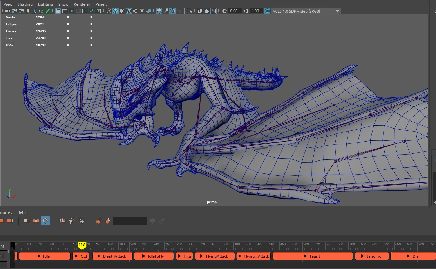Image resolution: width=436 pixels, height=269 pixels.
Task: Click the layer with arrow icon
Action: (108, 221)
